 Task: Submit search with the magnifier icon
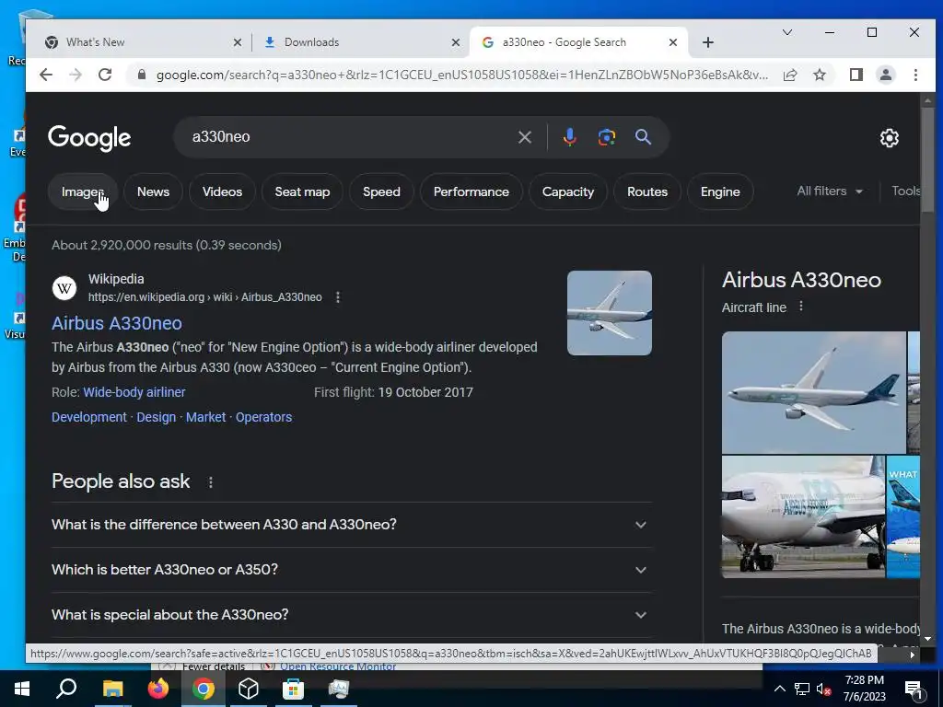(643, 137)
